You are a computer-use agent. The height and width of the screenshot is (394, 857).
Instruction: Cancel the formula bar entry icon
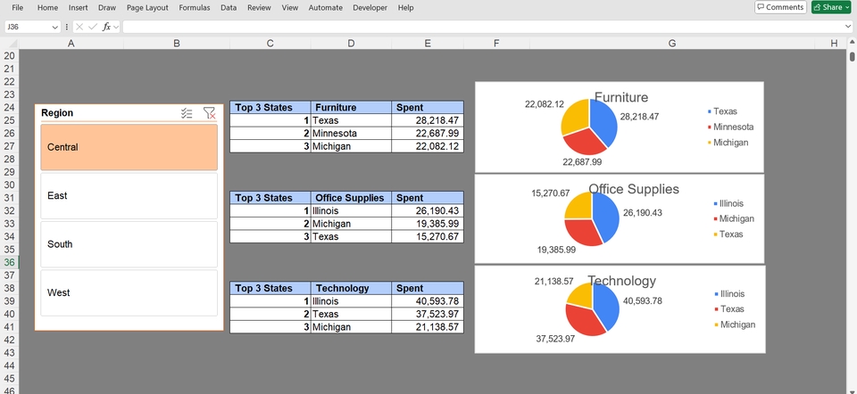tap(79, 27)
